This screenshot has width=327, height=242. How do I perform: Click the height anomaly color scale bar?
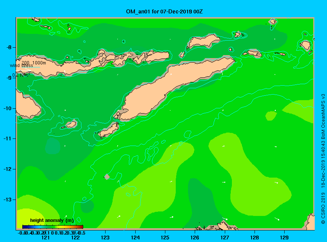pos(53,227)
